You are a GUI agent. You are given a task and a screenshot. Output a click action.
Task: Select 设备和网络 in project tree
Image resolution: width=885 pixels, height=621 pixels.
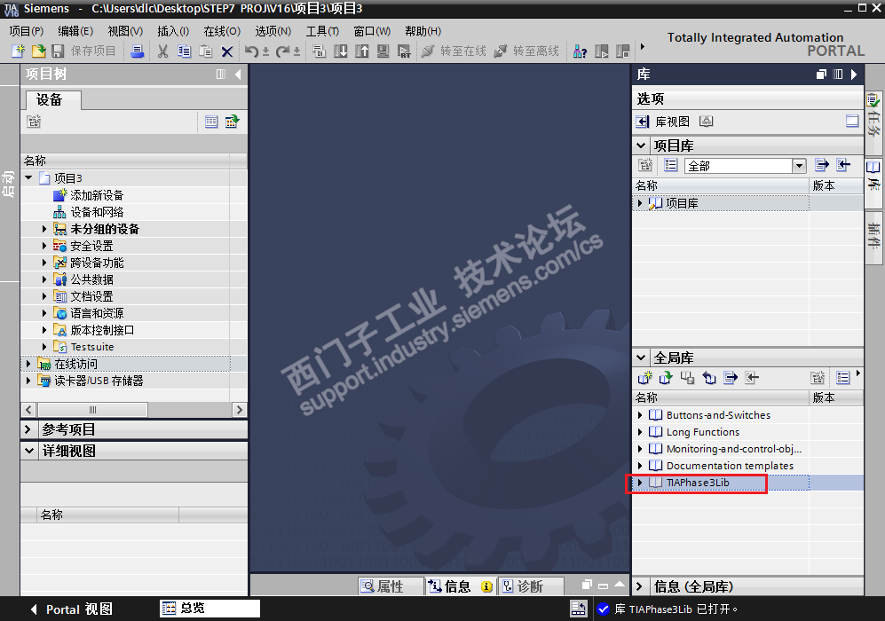coord(97,212)
